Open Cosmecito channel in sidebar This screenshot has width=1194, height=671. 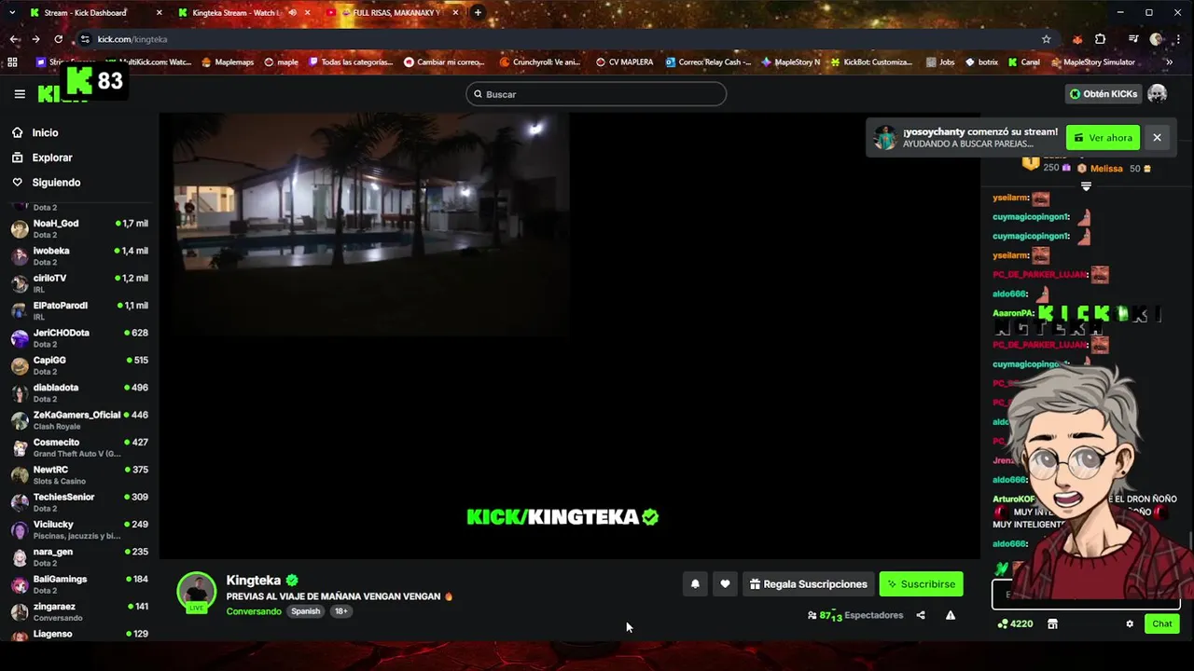coord(79,447)
